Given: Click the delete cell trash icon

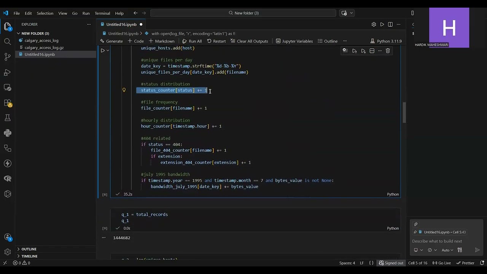Looking at the screenshot, I should pos(388,51).
